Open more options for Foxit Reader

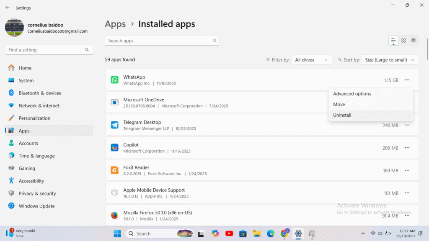tap(407, 170)
